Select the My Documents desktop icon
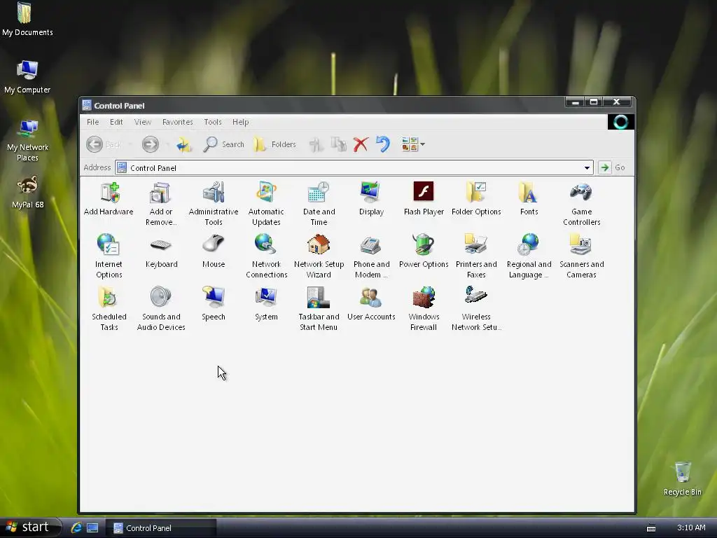The image size is (717, 538). tap(27, 19)
